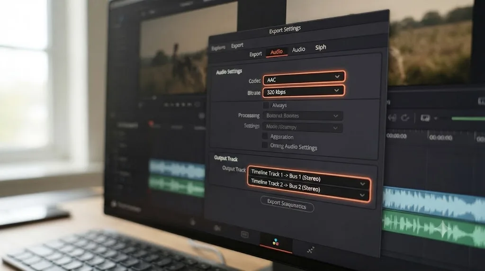Switch to the white Audio tab beside Siph

298,49
